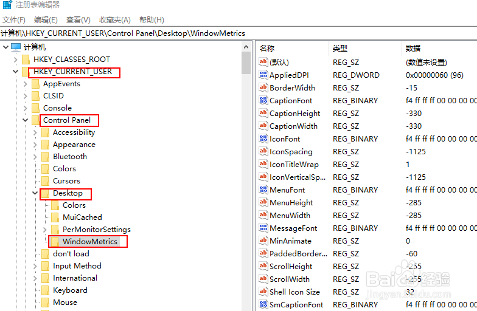Click the string icon beside IconSpacing
Viewport: 477px width, 311px height.
[x=263, y=151]
